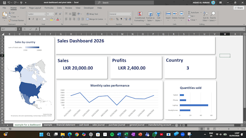Click into the Search box in title bar
This screenshot has height=138, width=246.
tap(124, 3)
